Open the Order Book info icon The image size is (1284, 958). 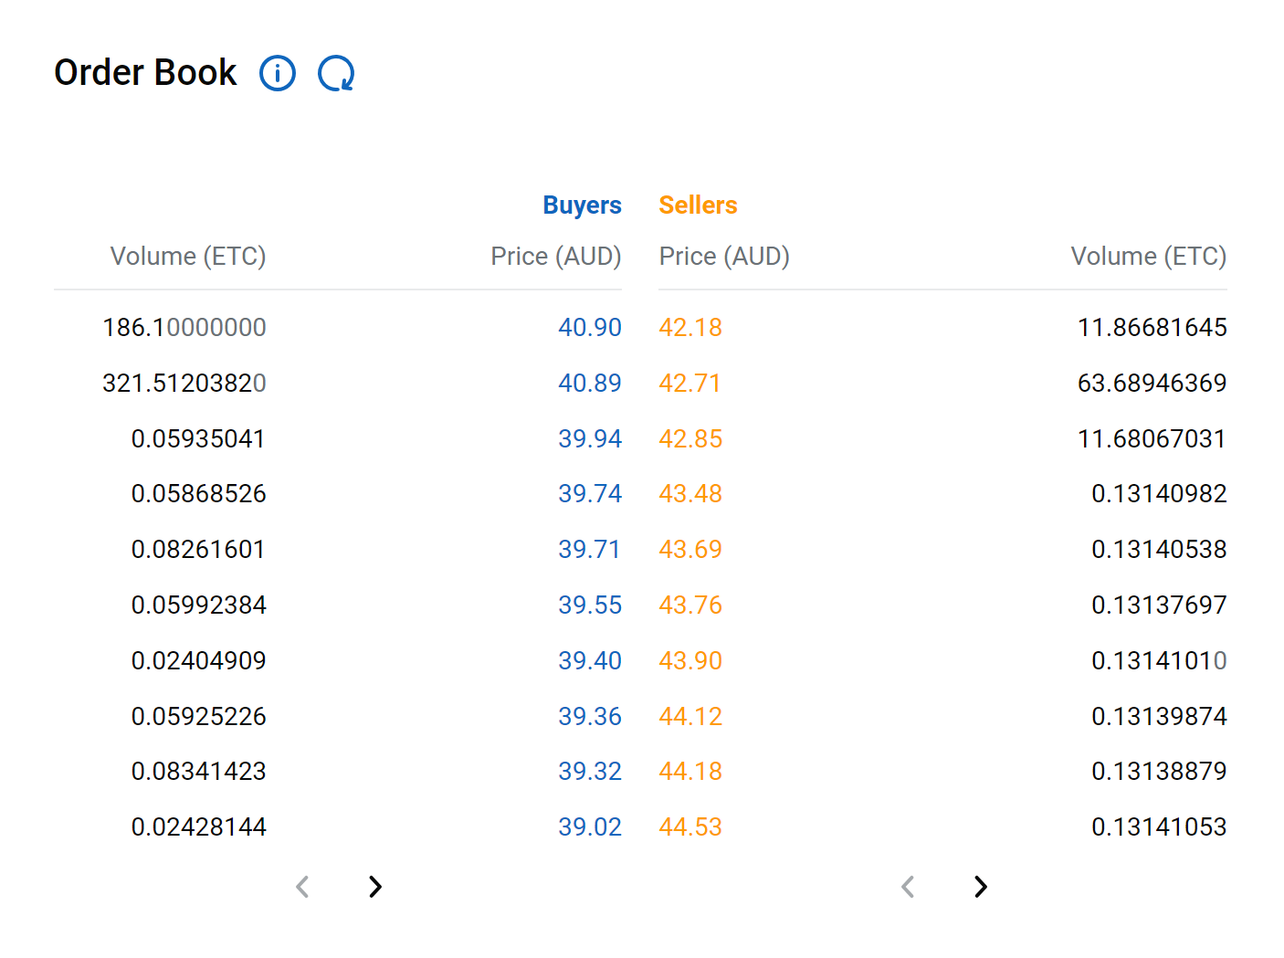pos(278,73)
